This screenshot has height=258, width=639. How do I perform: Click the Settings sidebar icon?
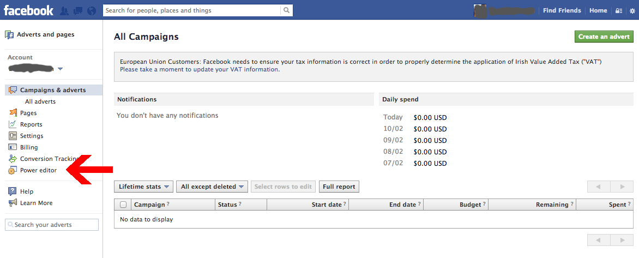tap(13, 136)
